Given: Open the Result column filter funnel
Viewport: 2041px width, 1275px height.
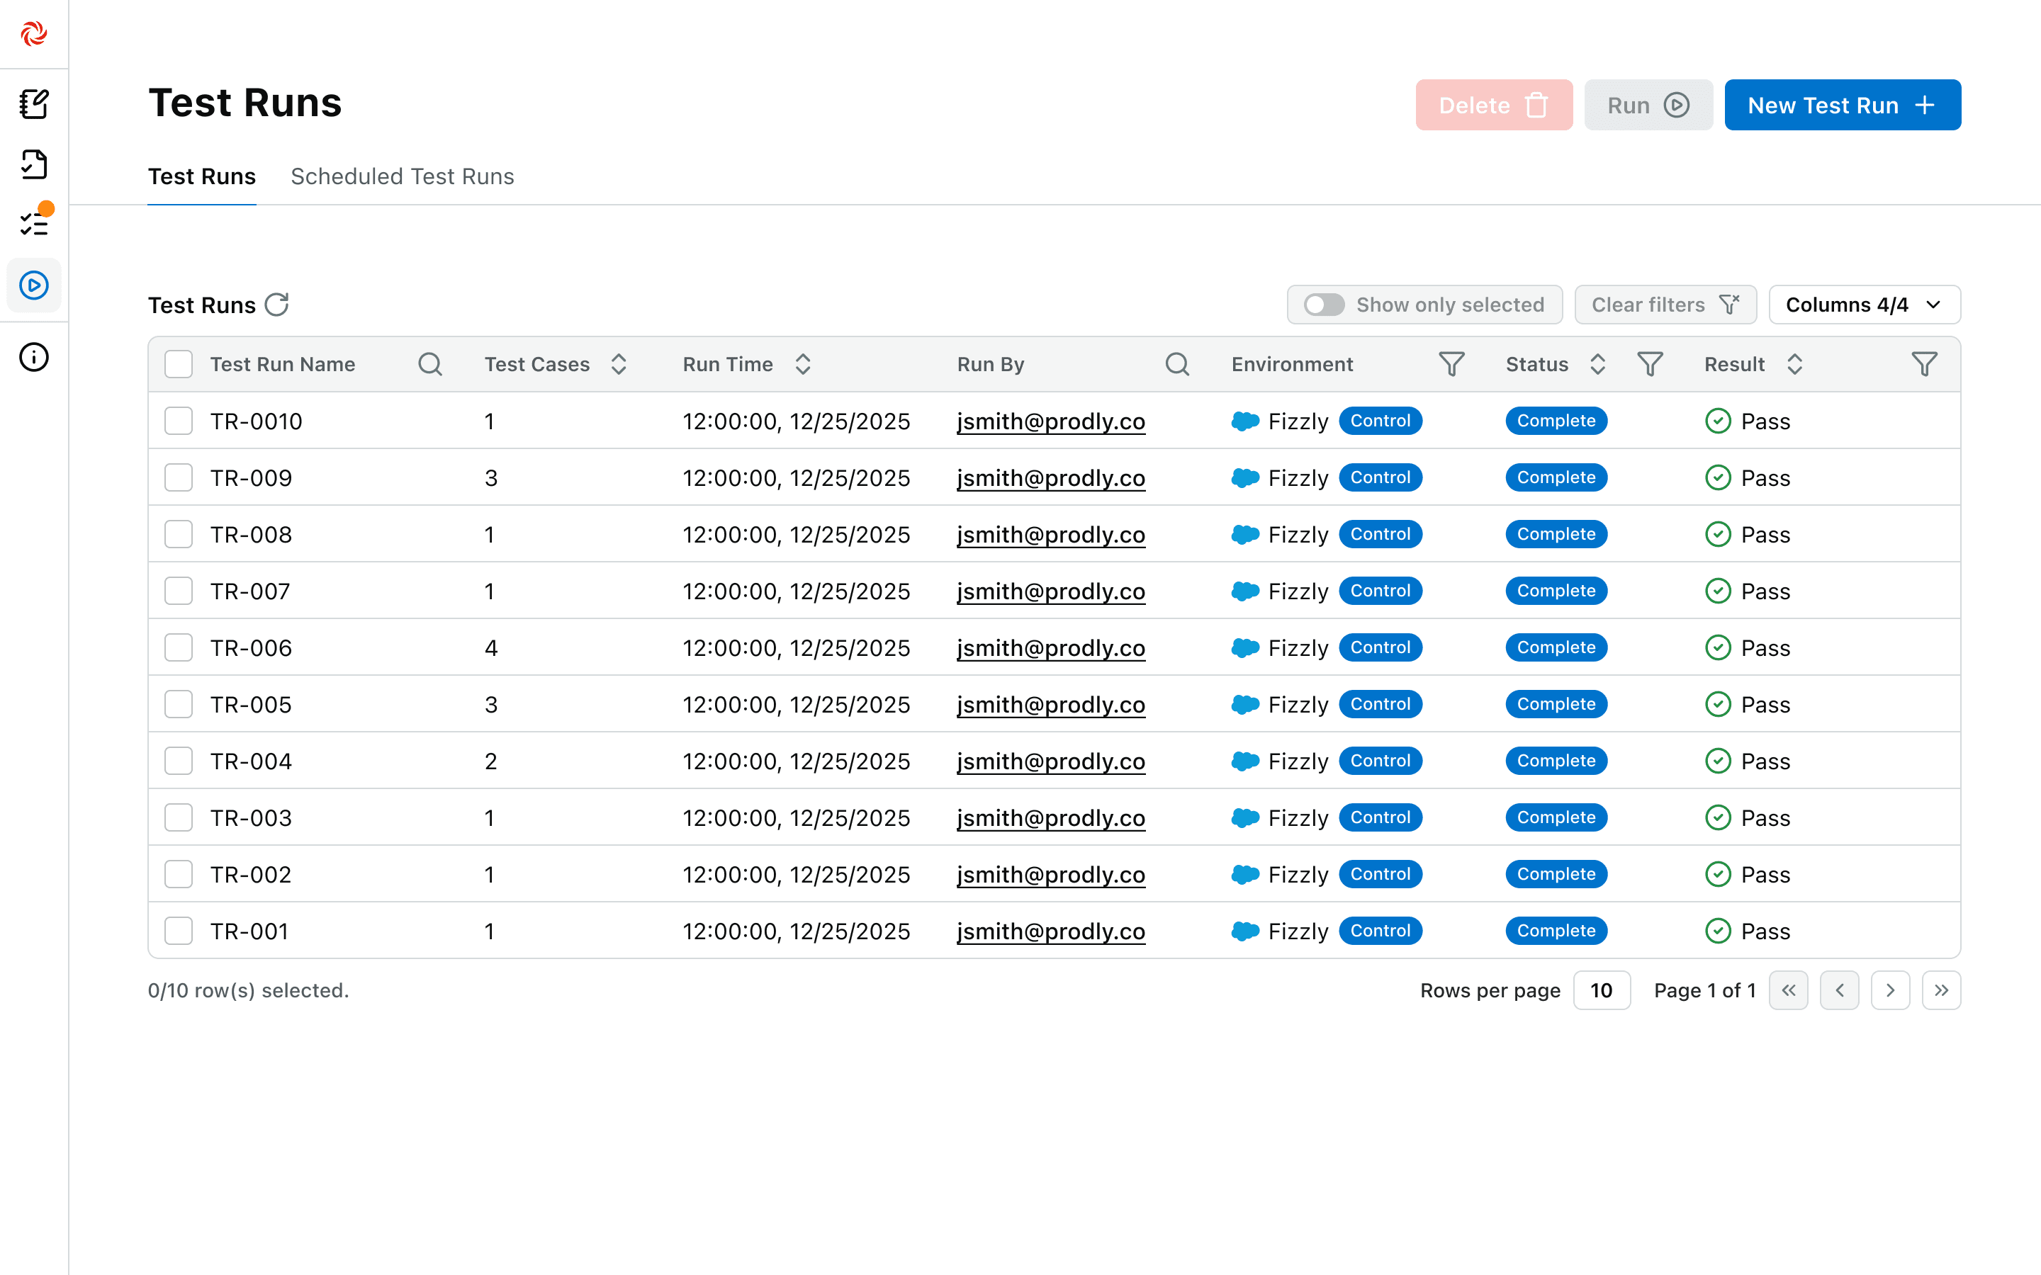Looking at the screenshot, I should [1924, 364].
